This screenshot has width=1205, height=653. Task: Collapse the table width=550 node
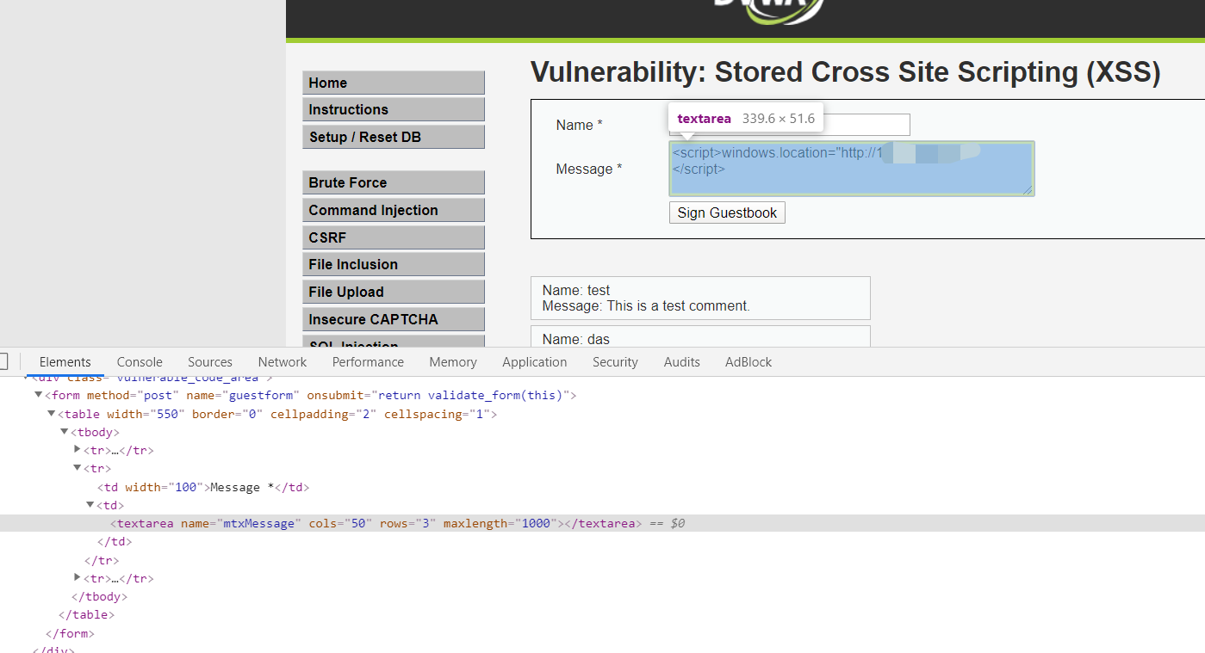point(52,414)
